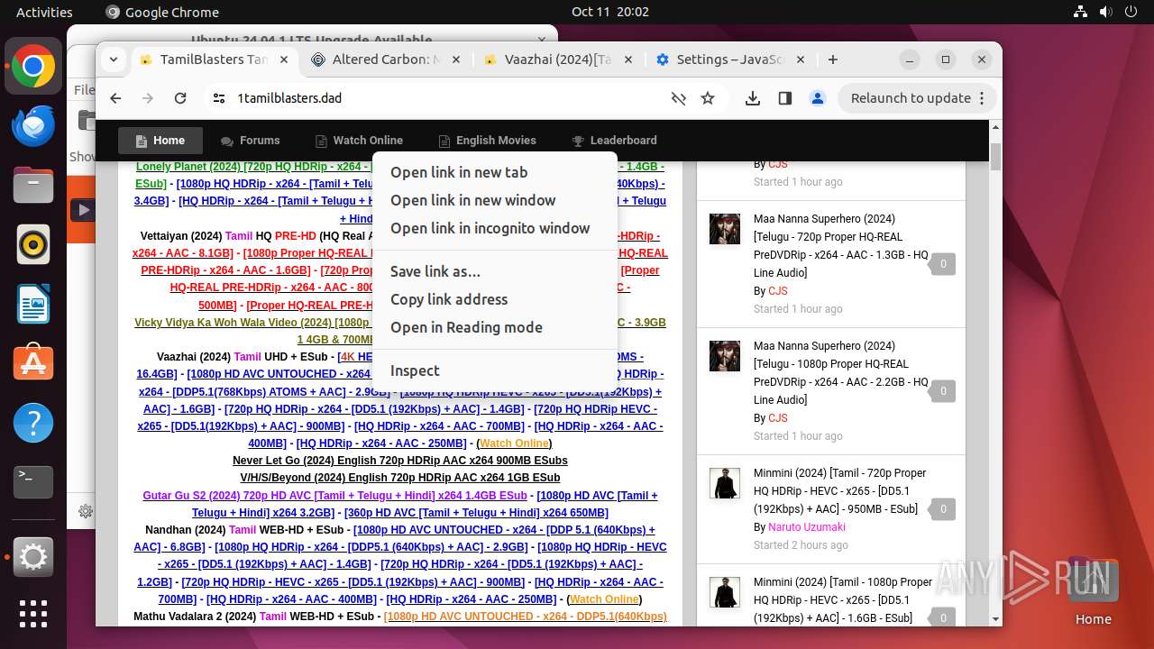Close the Vaazhai tab
The width and height of the screenshot is (1154, 649).
coord(627,59)
